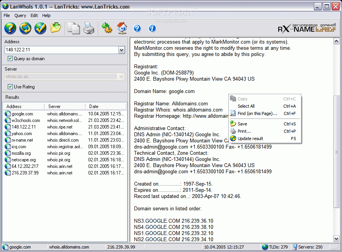The width and height of the screenshot is (342, 252).
Task: Expand the Address dropdown arrow
Action: (x=121, y=50)
